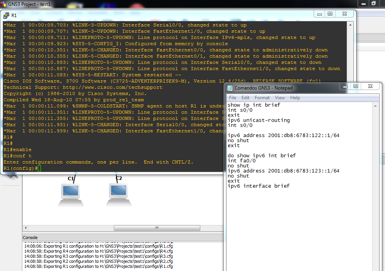The height and width of the screenshot is (271, 385).
Task: Maximize the R1 terminal window
Action: point(330,14)
